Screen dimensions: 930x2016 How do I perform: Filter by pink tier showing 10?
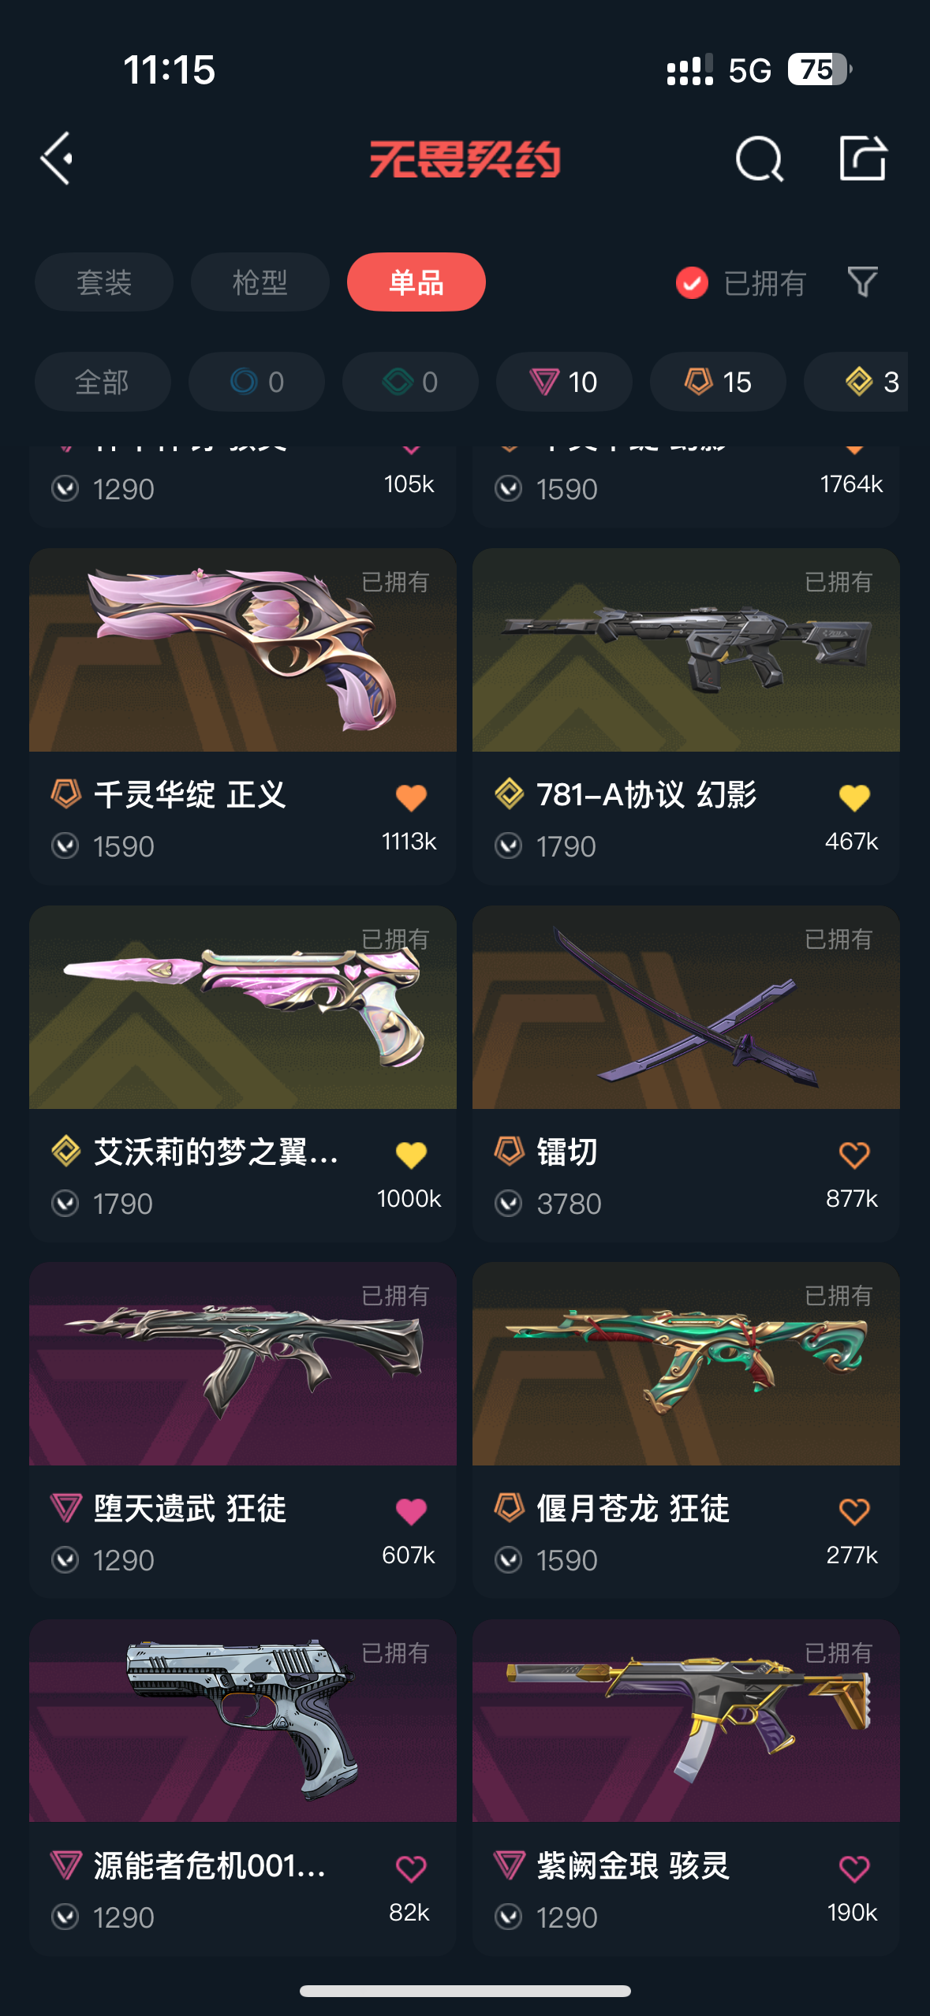(564, 382)
